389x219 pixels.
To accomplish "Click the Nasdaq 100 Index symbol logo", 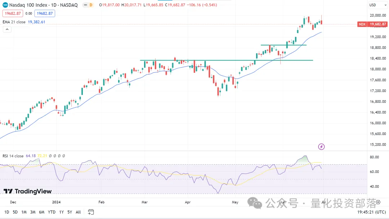I will pos(5,5).
